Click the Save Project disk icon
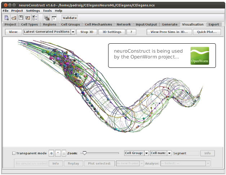The image size is (226, 175). pyautogui.click(x=21, y=18)
